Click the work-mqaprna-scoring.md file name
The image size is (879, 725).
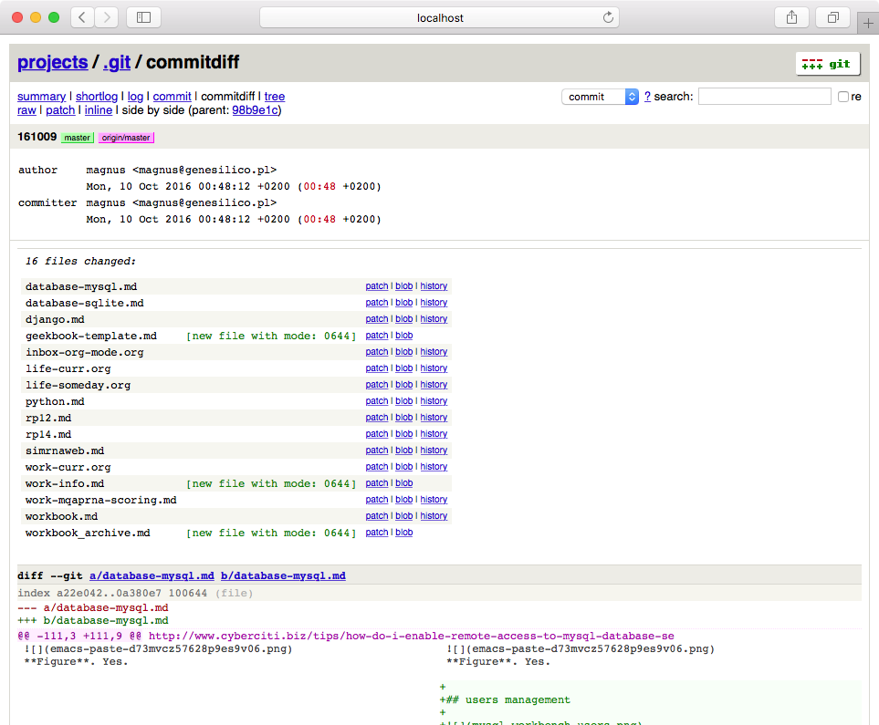pyautogui.click(x=101, y=501)
